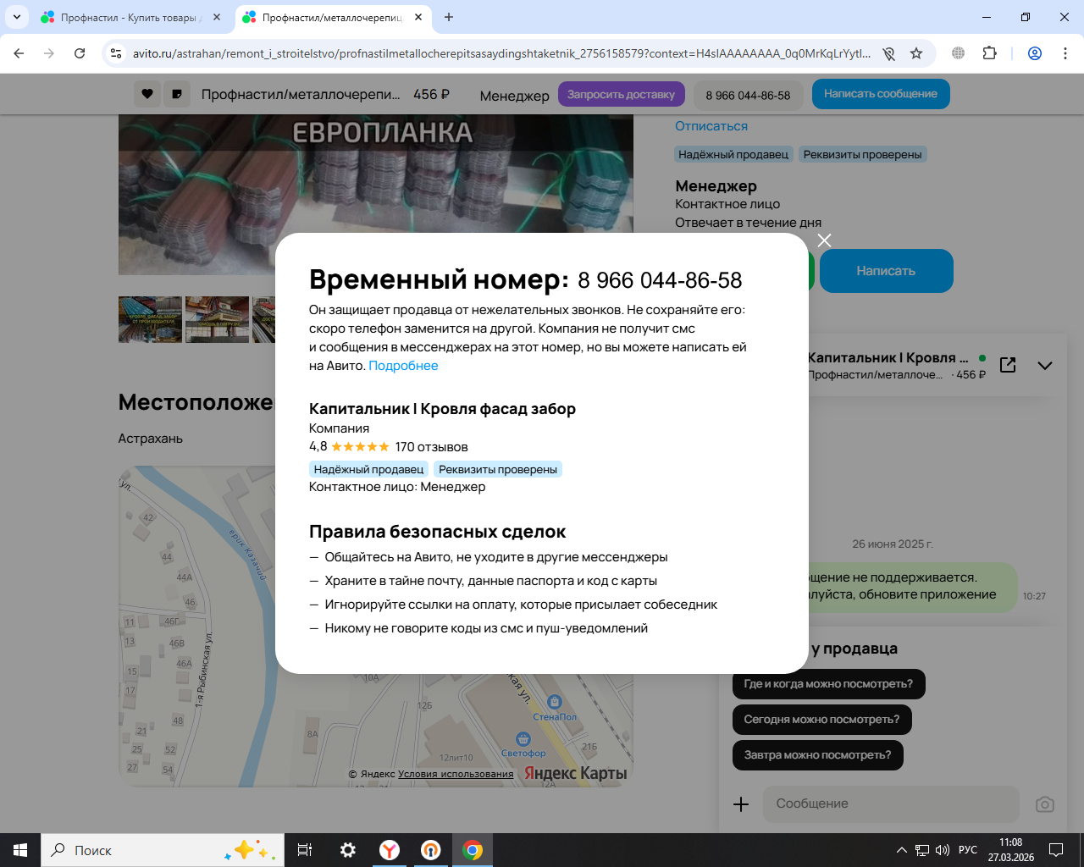
Task: Reload the page
Action: click(80, 53)
